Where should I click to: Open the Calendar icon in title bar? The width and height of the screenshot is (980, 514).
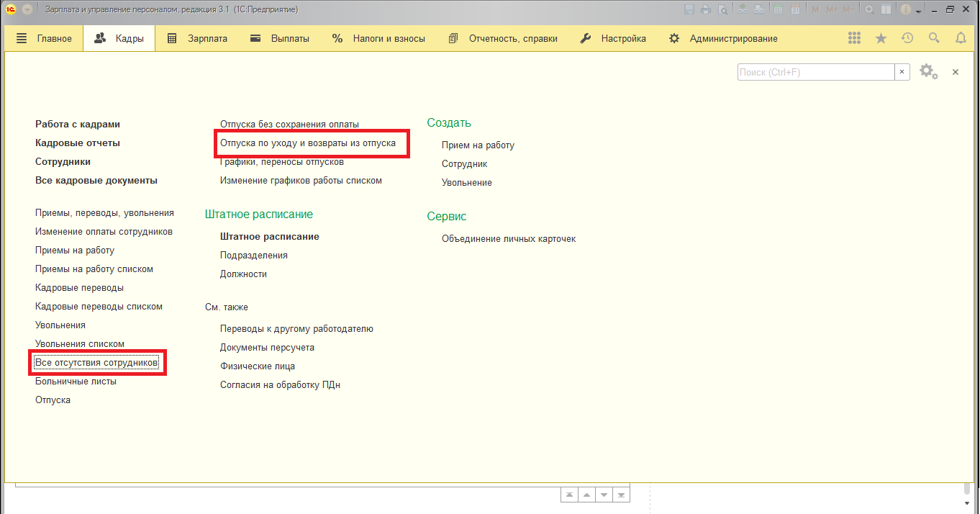(x=795, y=9)
